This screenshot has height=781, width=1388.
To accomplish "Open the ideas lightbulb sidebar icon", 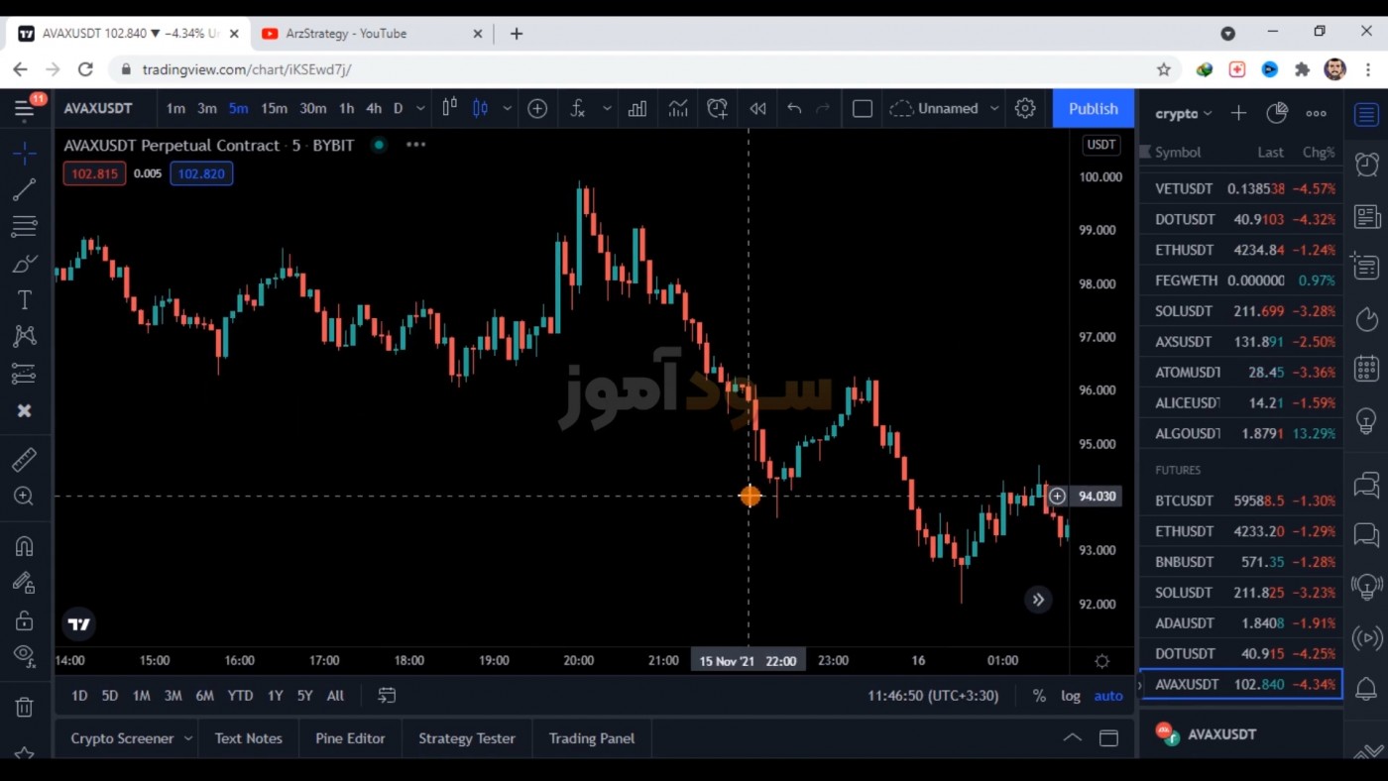I will [x=1366, y=420].
